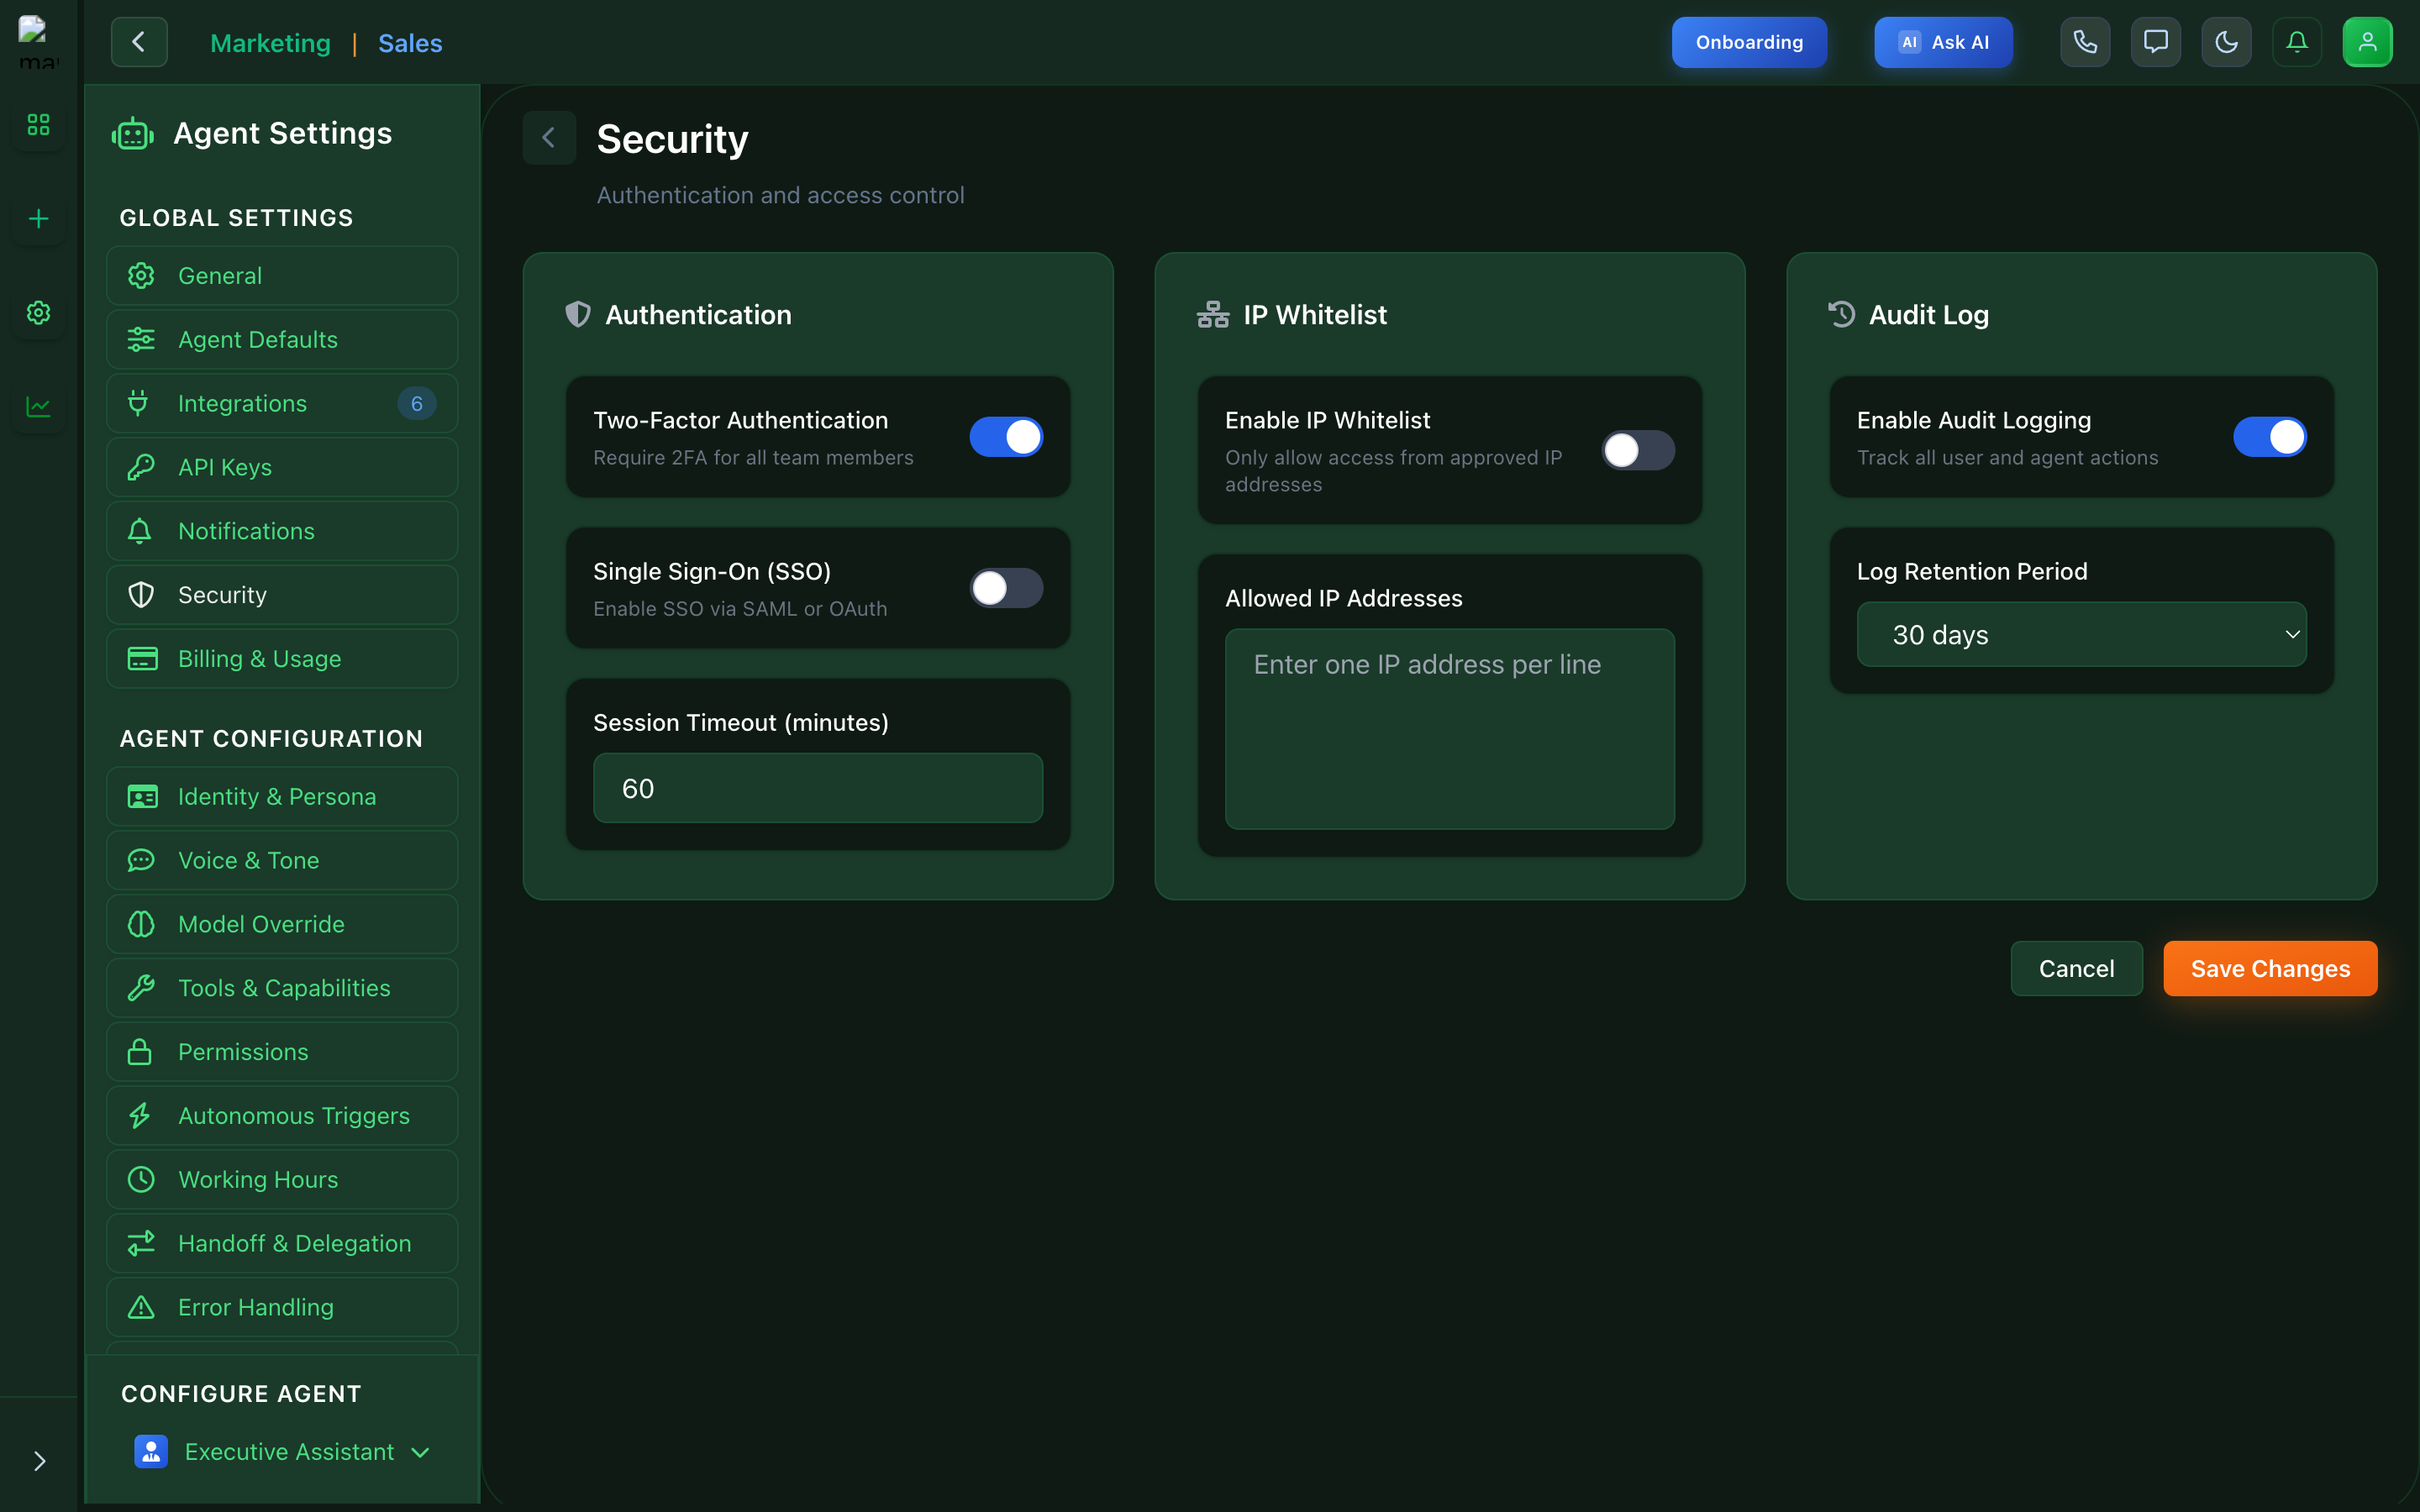Open the settings gear in left rail

pyautogui.click(x=38, y=312)
